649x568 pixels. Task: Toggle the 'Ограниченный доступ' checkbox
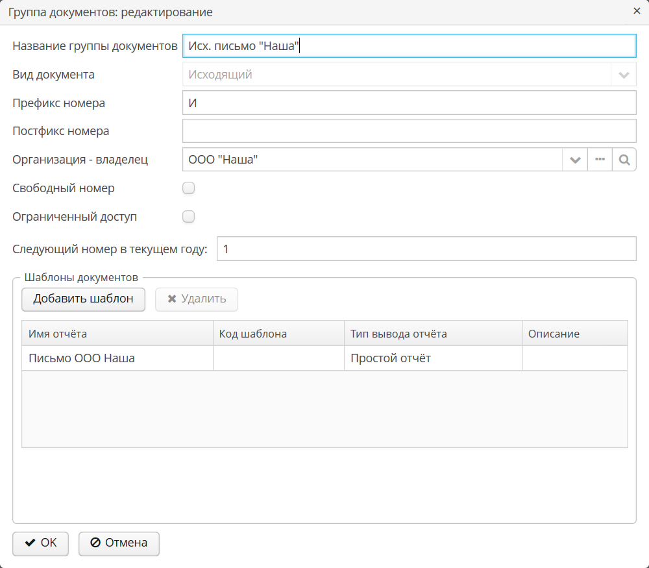(189, 217)
